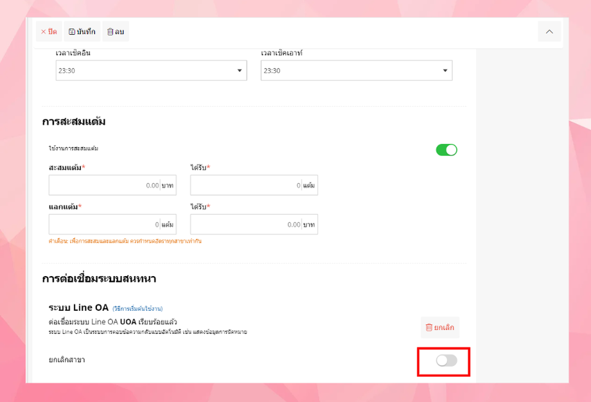Enable the ยกเลิกสาขา toggle

(446, 360)
